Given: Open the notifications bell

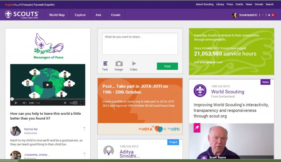Looking at the screenshot, I should 269,15.
